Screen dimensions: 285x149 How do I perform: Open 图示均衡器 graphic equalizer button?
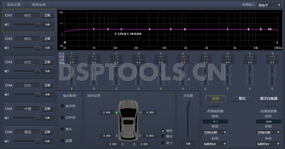click(269, 99)
